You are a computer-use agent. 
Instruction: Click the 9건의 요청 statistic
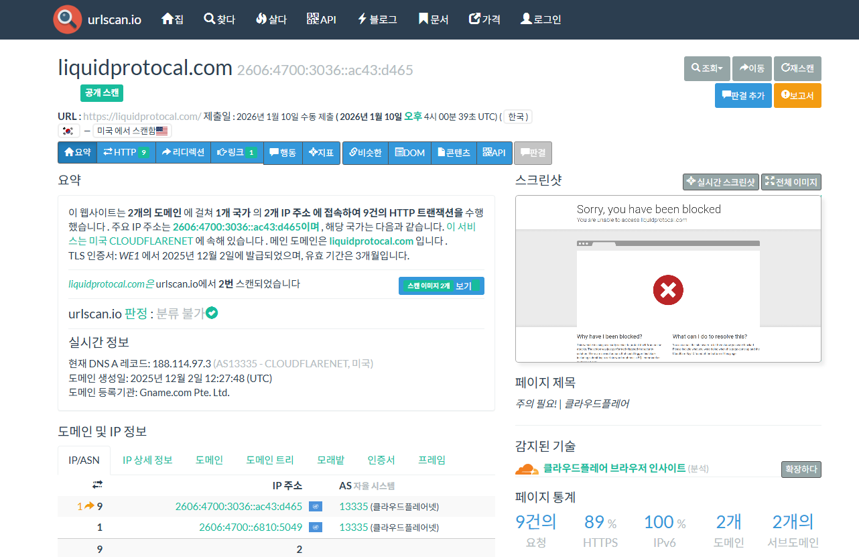pyautogui.click(x=535, y=531)
